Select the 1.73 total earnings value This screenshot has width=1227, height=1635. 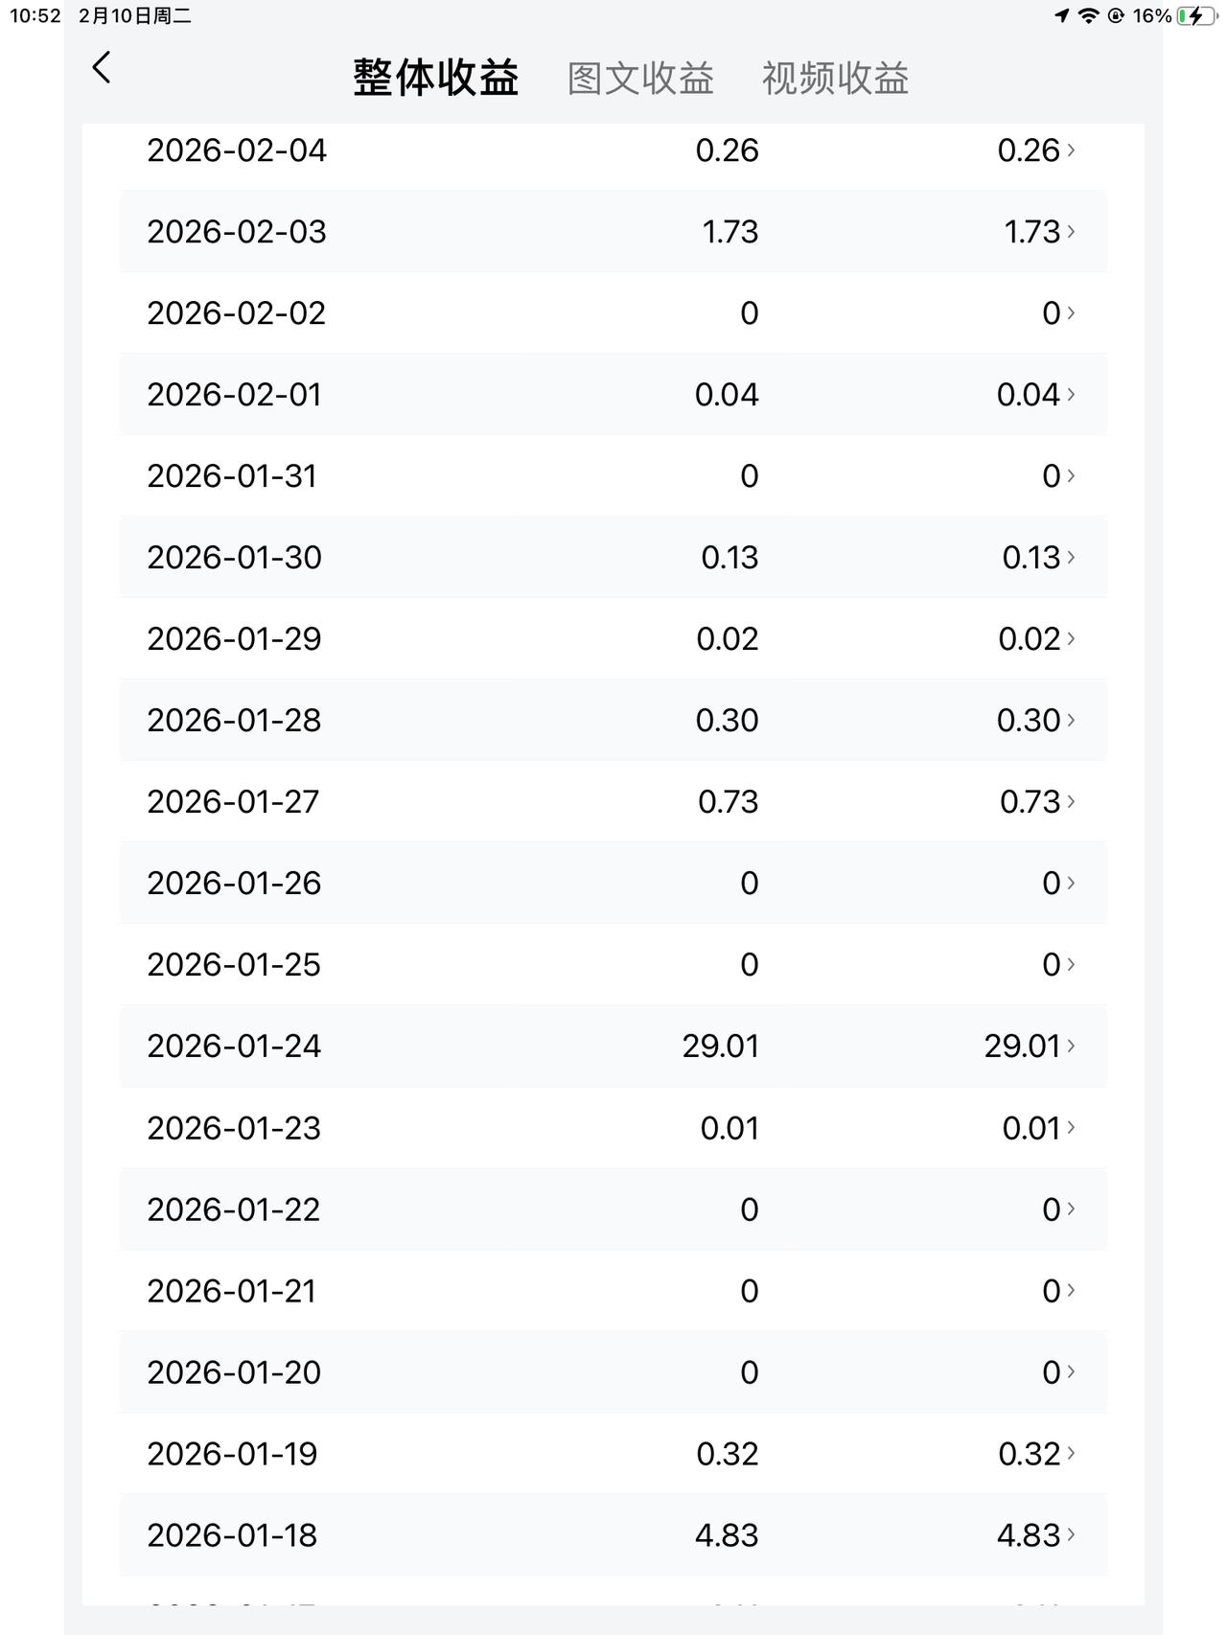pyautogui.click(x=729, y=231)
